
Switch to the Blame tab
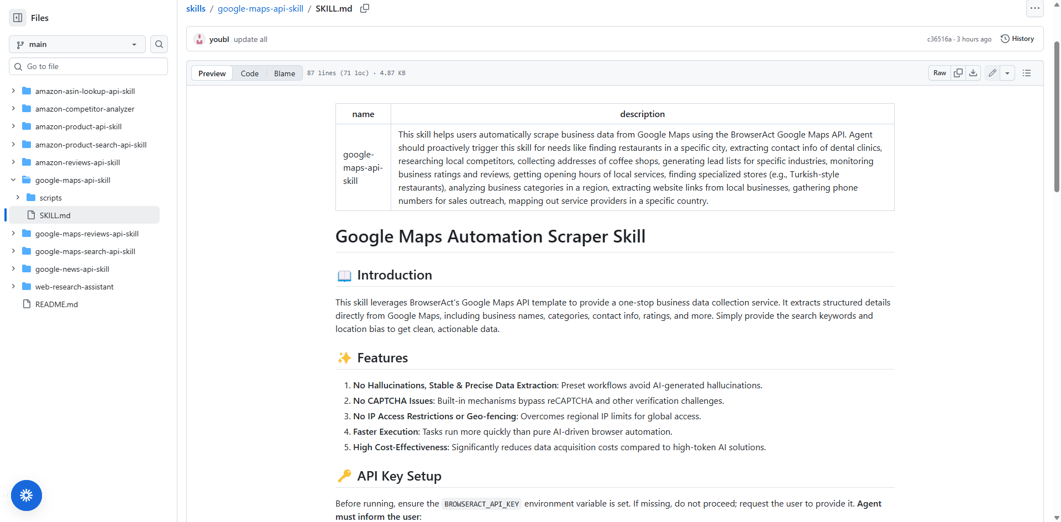pyautogui.click(x=284, y=72)
